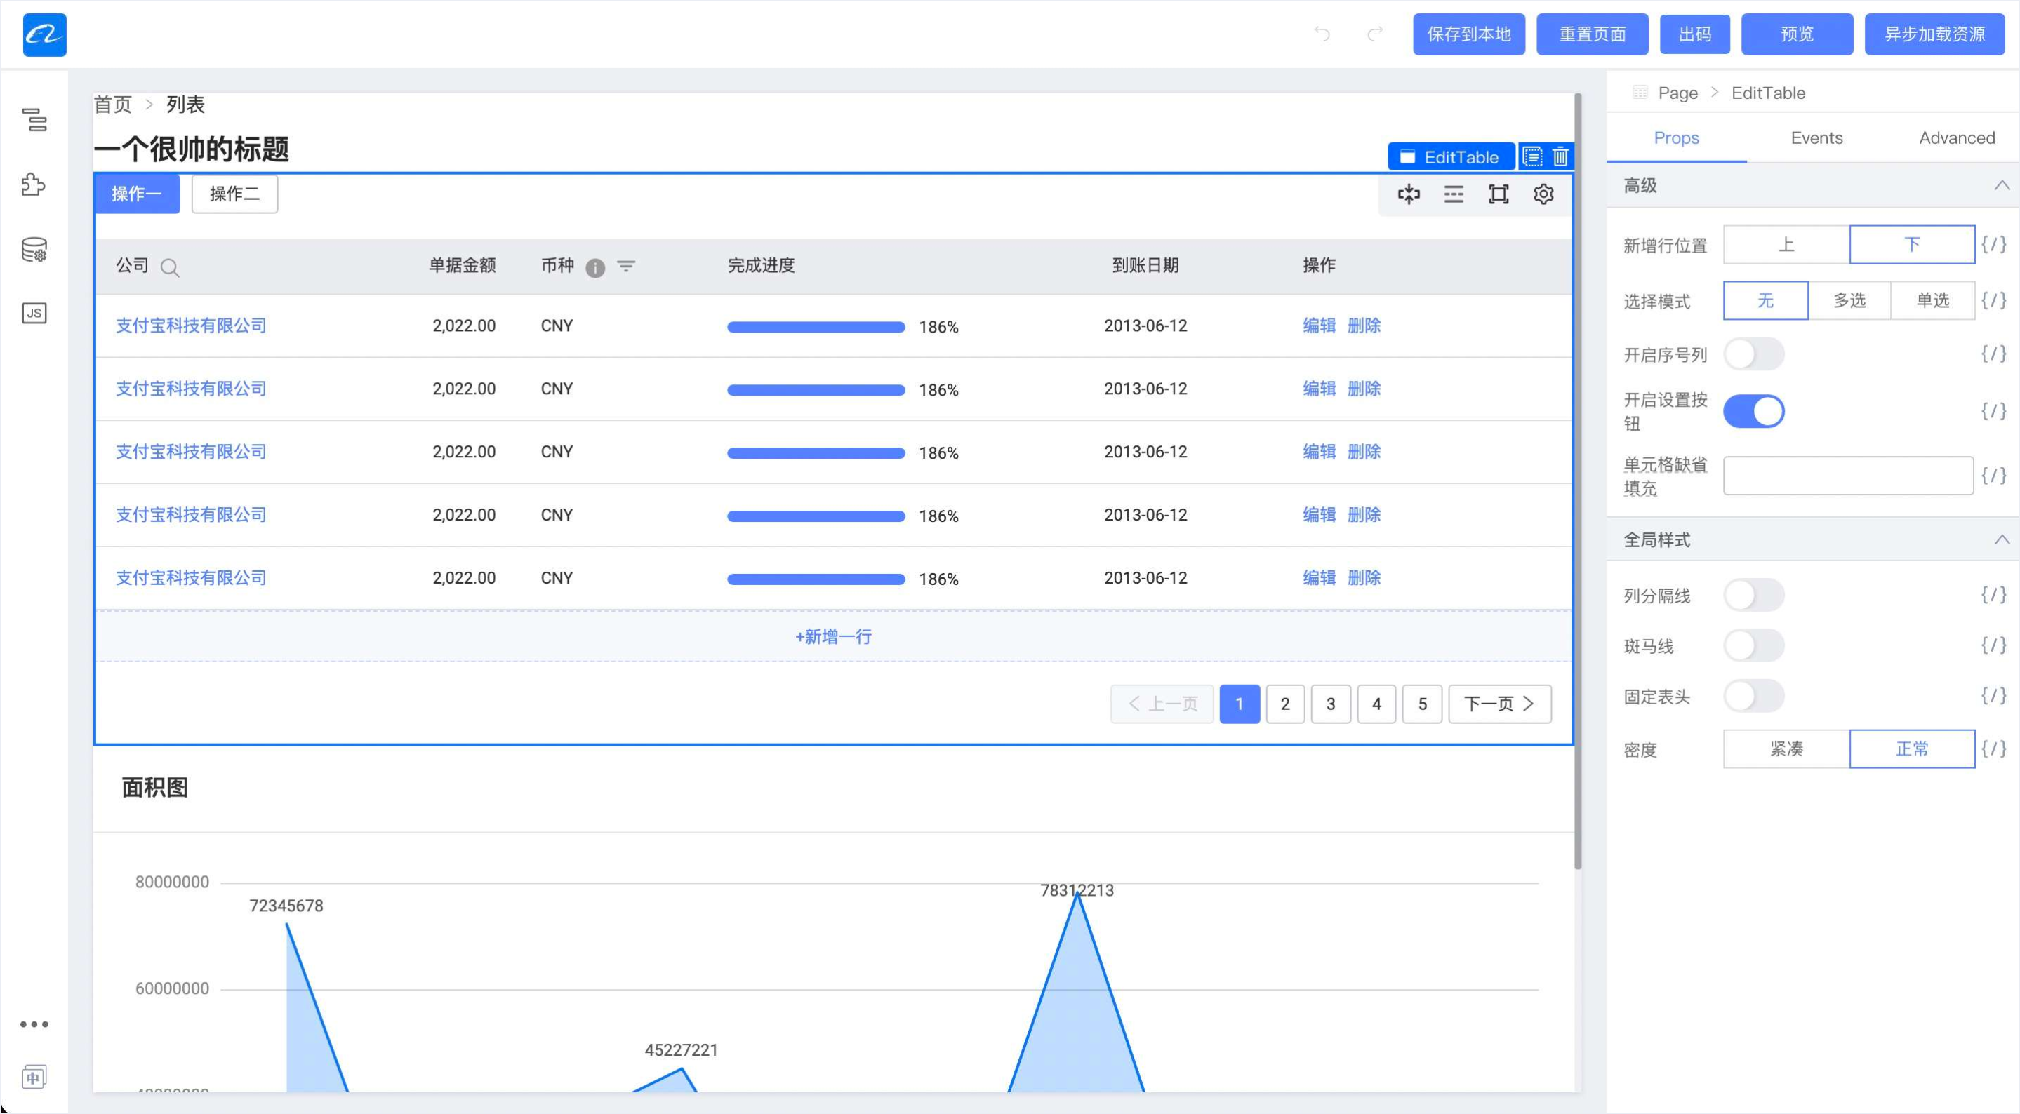The height and width of the screenshot is (1114, 2020).
Task: Click the filter icon in the 币种 column
Action: point(626,267)
